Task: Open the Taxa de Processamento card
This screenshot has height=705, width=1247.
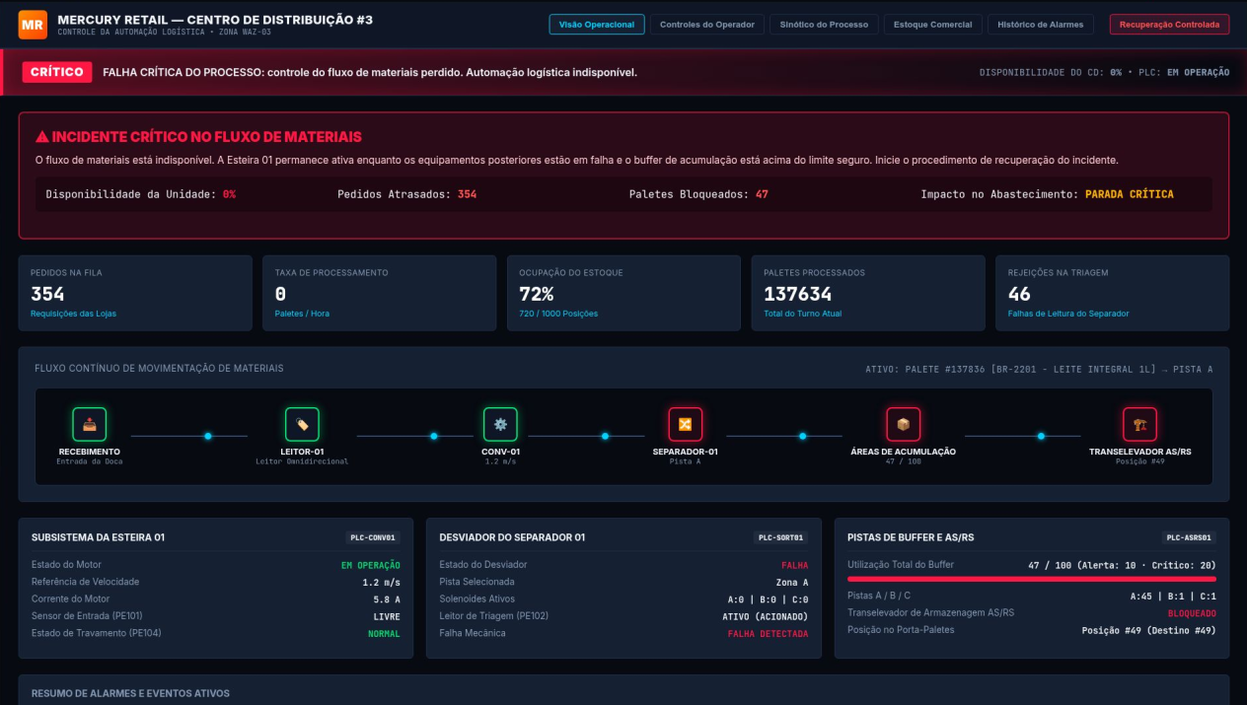Action: [379, 293]
